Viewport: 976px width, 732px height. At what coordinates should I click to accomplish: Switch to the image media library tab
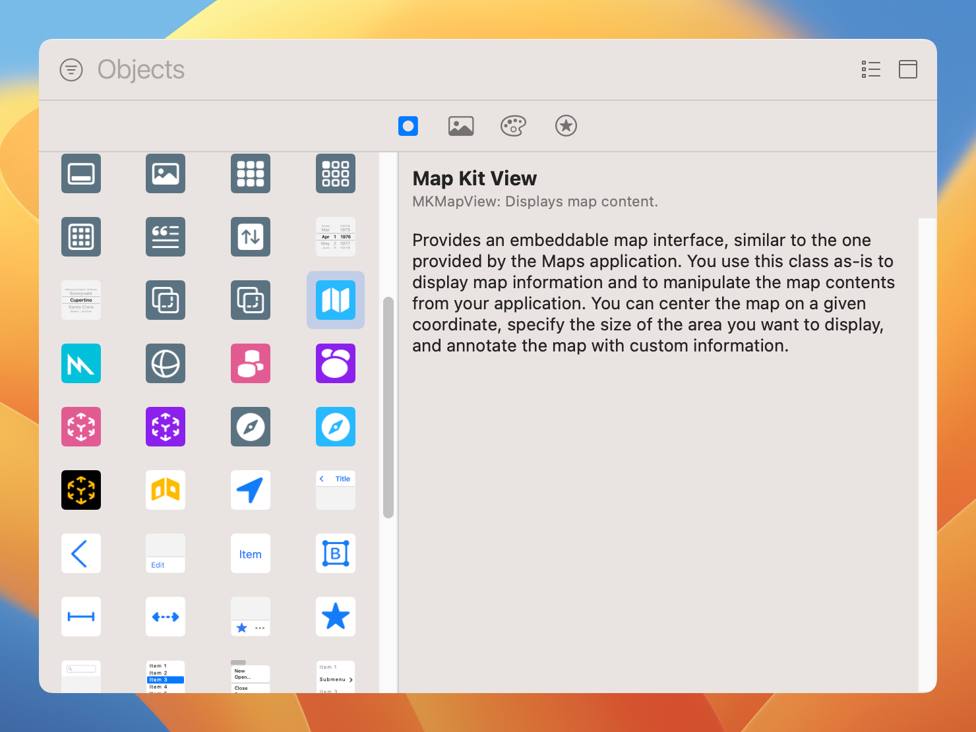(460, 126)
